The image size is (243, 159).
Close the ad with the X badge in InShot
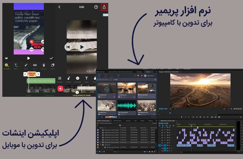click(x=107, y=15)
